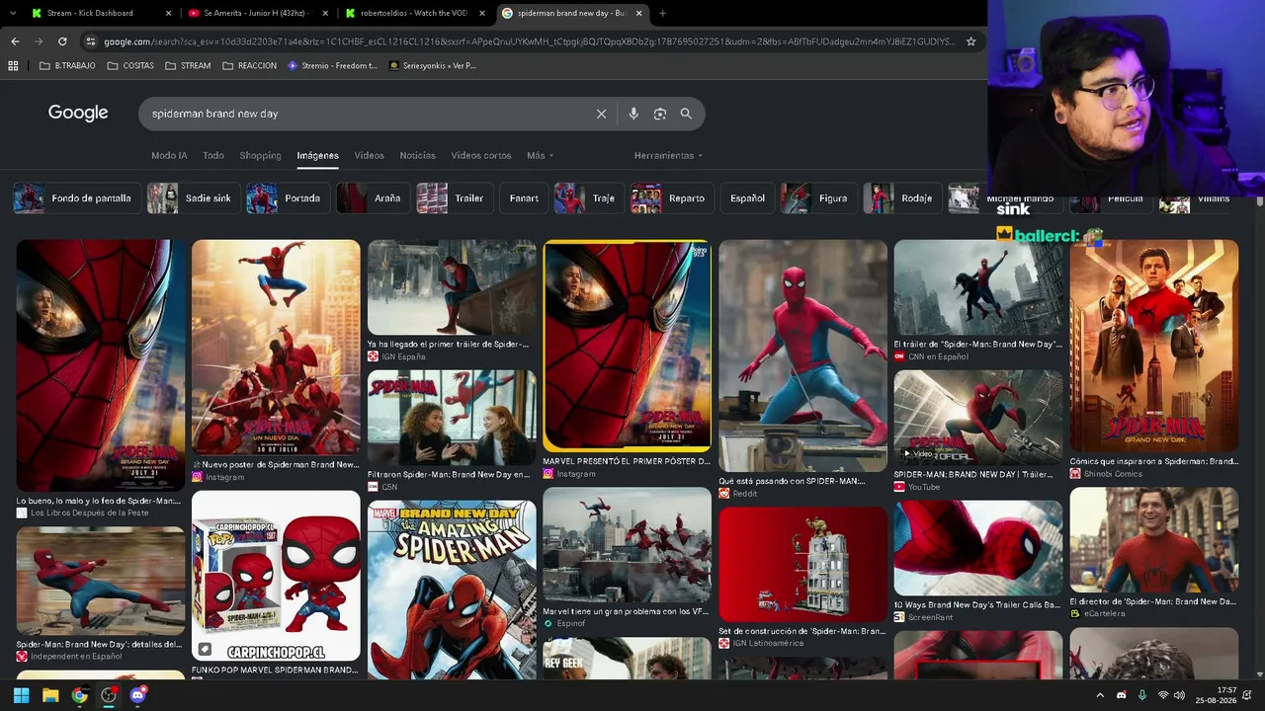Switch to the Modo IA tab
The height and width of the screenshot is (711, 1265).
click(x=169, y=155)
